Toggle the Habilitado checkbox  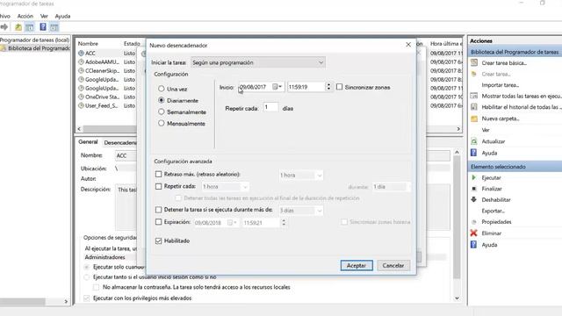(x=158, y=241)
